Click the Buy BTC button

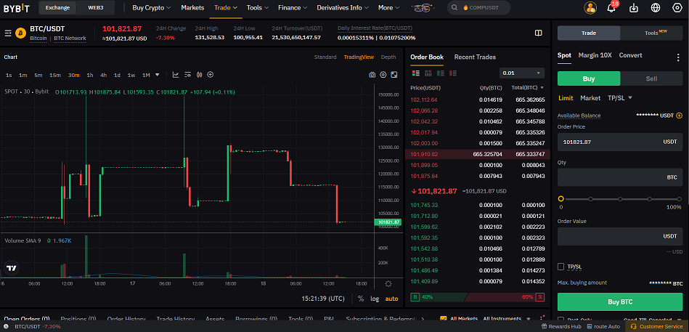620,301
